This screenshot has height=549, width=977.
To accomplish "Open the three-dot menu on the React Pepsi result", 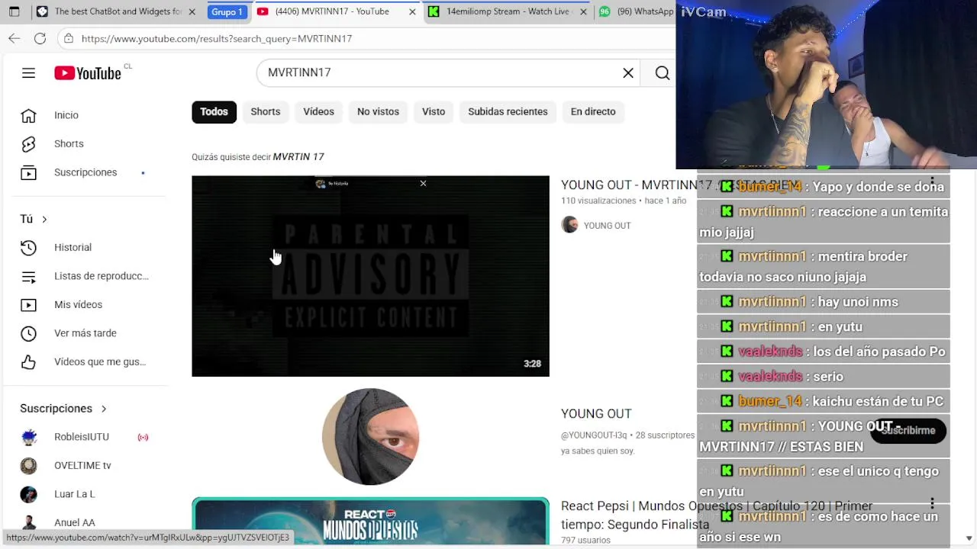I will coord(932,504).
